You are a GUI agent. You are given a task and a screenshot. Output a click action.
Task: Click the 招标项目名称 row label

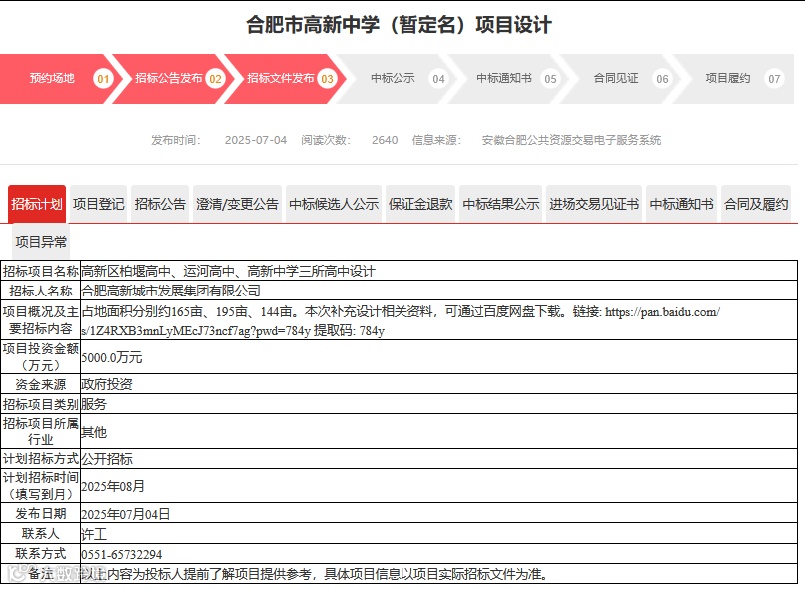[x=41, y=271]
